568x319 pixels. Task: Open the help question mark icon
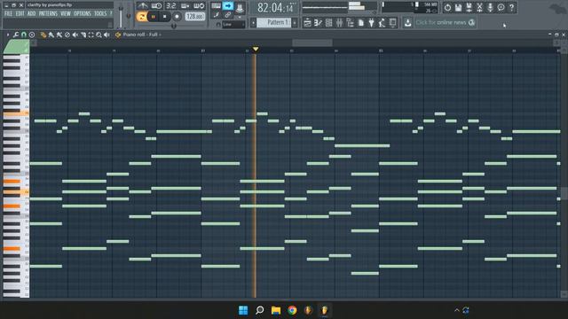click(x=511, y=7)
